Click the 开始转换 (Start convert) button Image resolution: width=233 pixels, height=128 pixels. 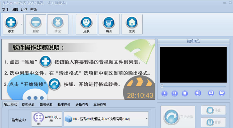tap(178, 117)
